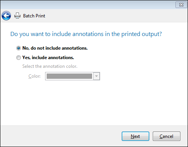Click the 'No, do not include annotations.' label text
Image resolution: width=188 pixels, height=147 pixels.
[x=55, y=48]
